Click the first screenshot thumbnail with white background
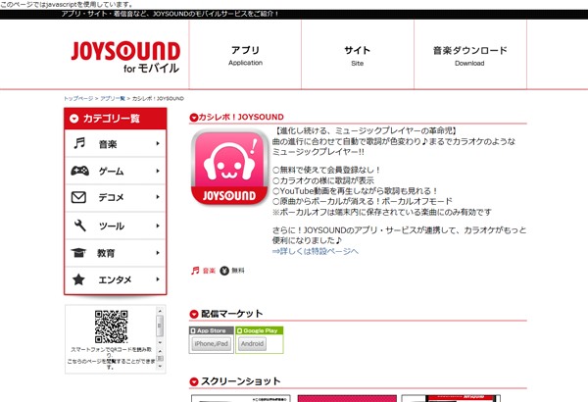This screenshot has height=402, width=588. pyautogui.click(x=241, y=398)
